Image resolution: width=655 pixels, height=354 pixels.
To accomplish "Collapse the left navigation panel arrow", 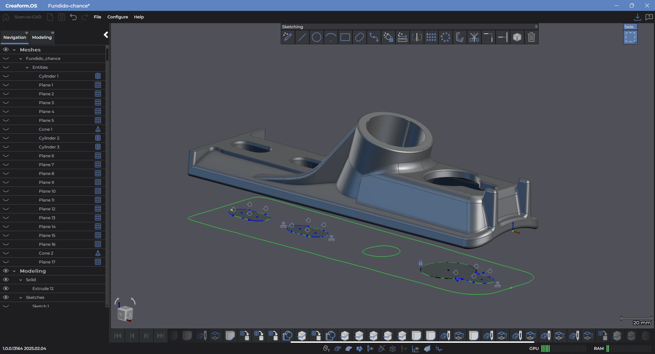I will click(x=106, y=35).
